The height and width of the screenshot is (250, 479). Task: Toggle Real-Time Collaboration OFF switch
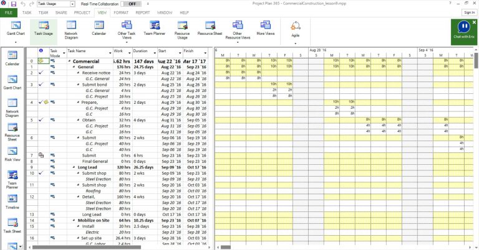pyautogui.click(x=131, y=4)
